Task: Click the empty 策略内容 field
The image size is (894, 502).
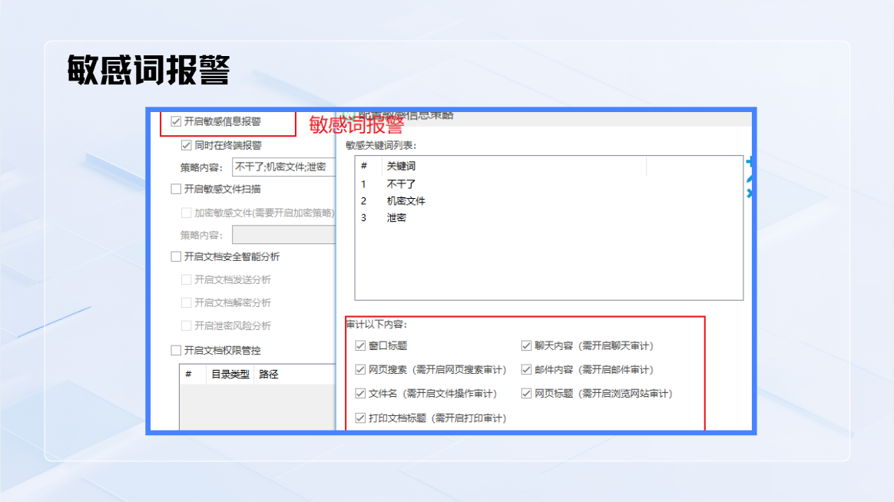Action: click(284, 235)
